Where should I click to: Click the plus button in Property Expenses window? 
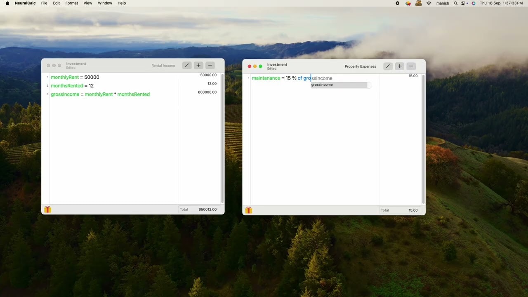[399, 66]
